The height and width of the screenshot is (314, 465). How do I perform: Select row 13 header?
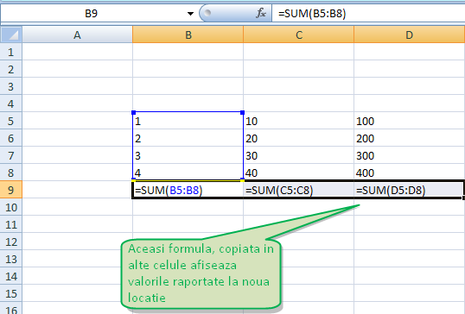coord(11,259)
